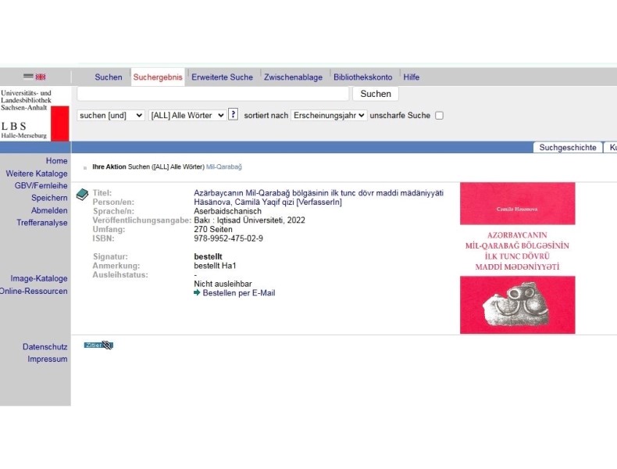Open the Erscheinungsjahr sort dropdown

(x=329, y=115)
